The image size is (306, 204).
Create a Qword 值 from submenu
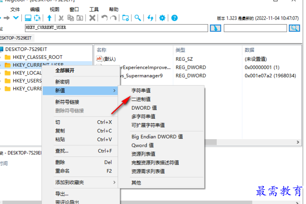pos(142,145)
